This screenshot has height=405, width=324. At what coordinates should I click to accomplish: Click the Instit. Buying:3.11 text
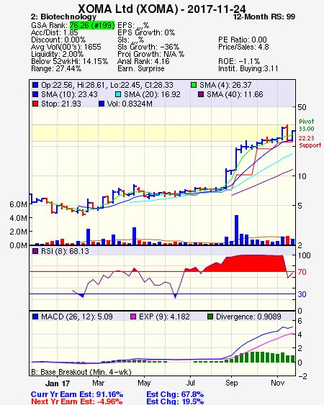coord(248,69)
